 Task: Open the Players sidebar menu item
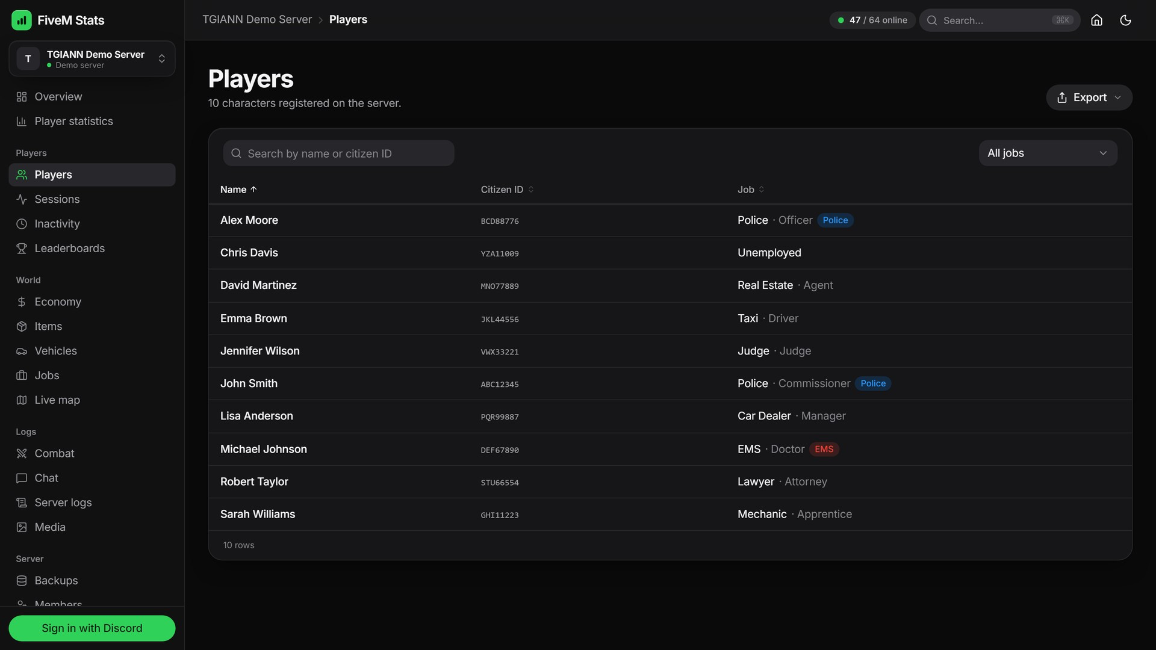(92, 175)
